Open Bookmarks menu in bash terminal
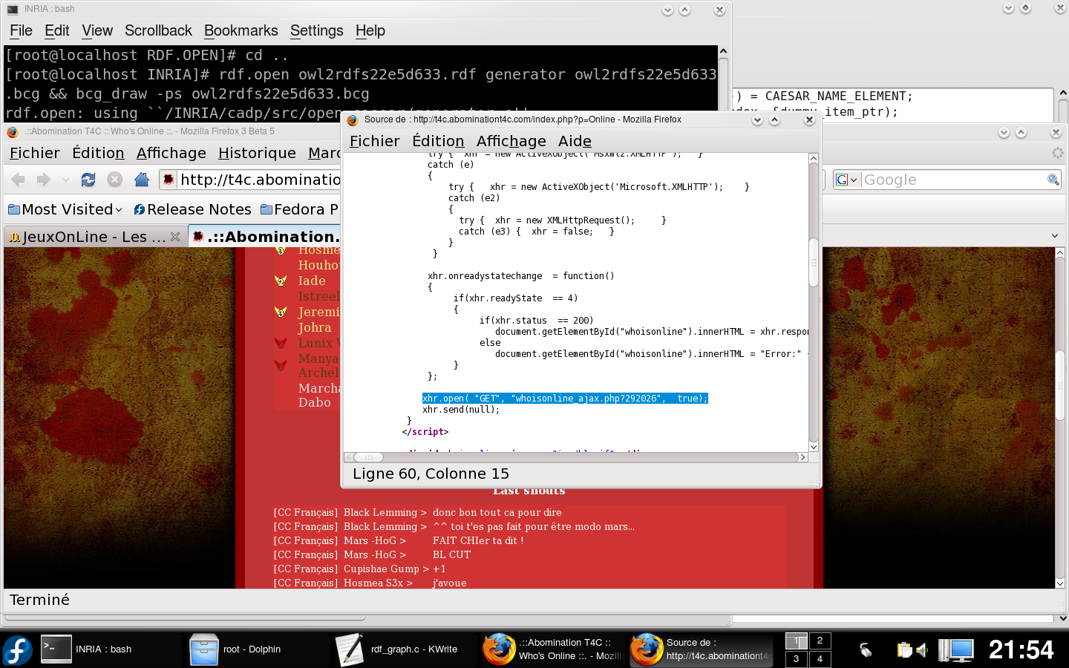Image resolution: width=1069 pixels, height=668 pixels. [x=241, y=30]
